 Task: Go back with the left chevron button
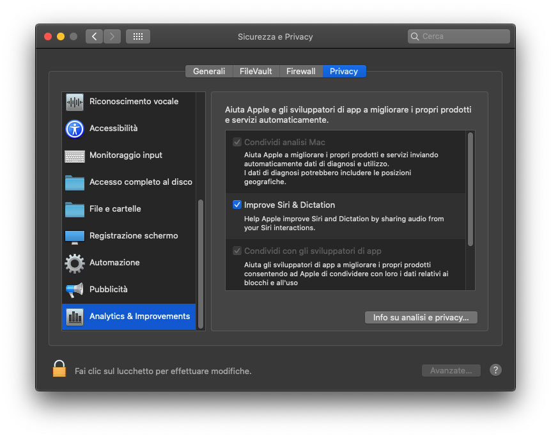pos(94,36)
